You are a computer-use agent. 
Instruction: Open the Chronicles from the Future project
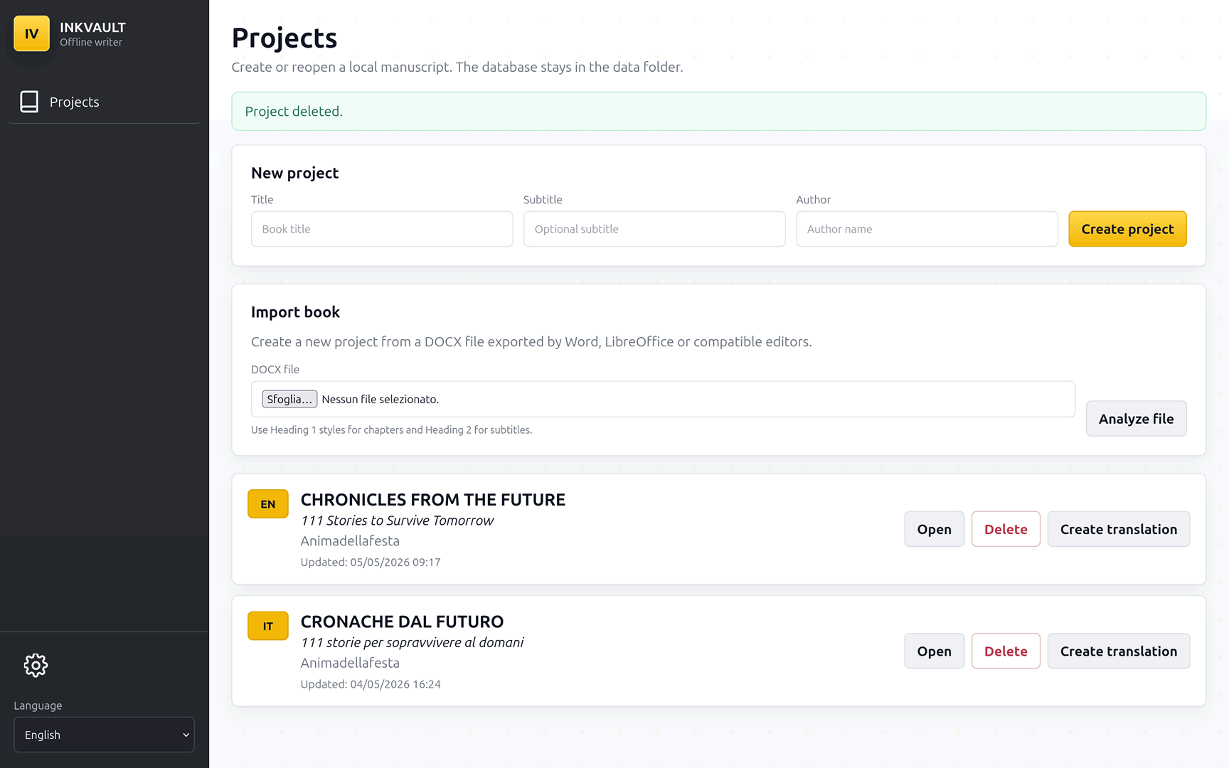(x=934, y=529)
